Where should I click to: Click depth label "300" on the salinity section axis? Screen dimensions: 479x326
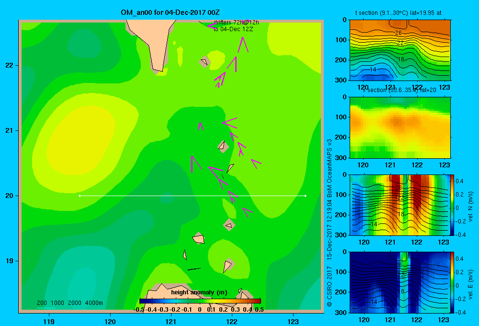tap(341, 158)
